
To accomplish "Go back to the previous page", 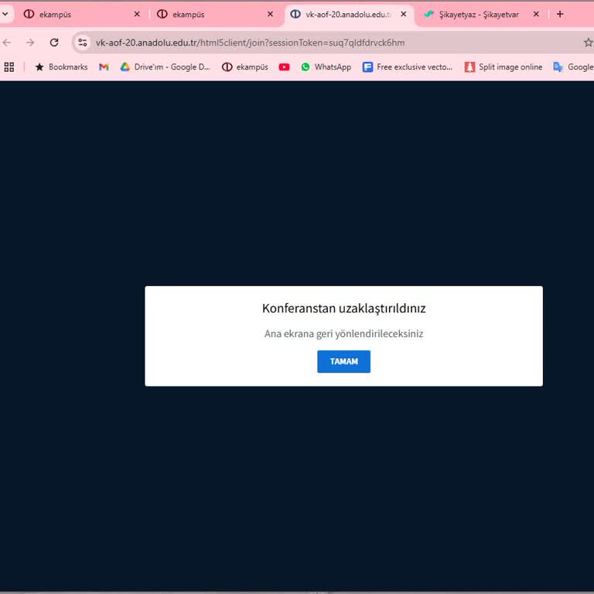I will (x=7, y=43).
